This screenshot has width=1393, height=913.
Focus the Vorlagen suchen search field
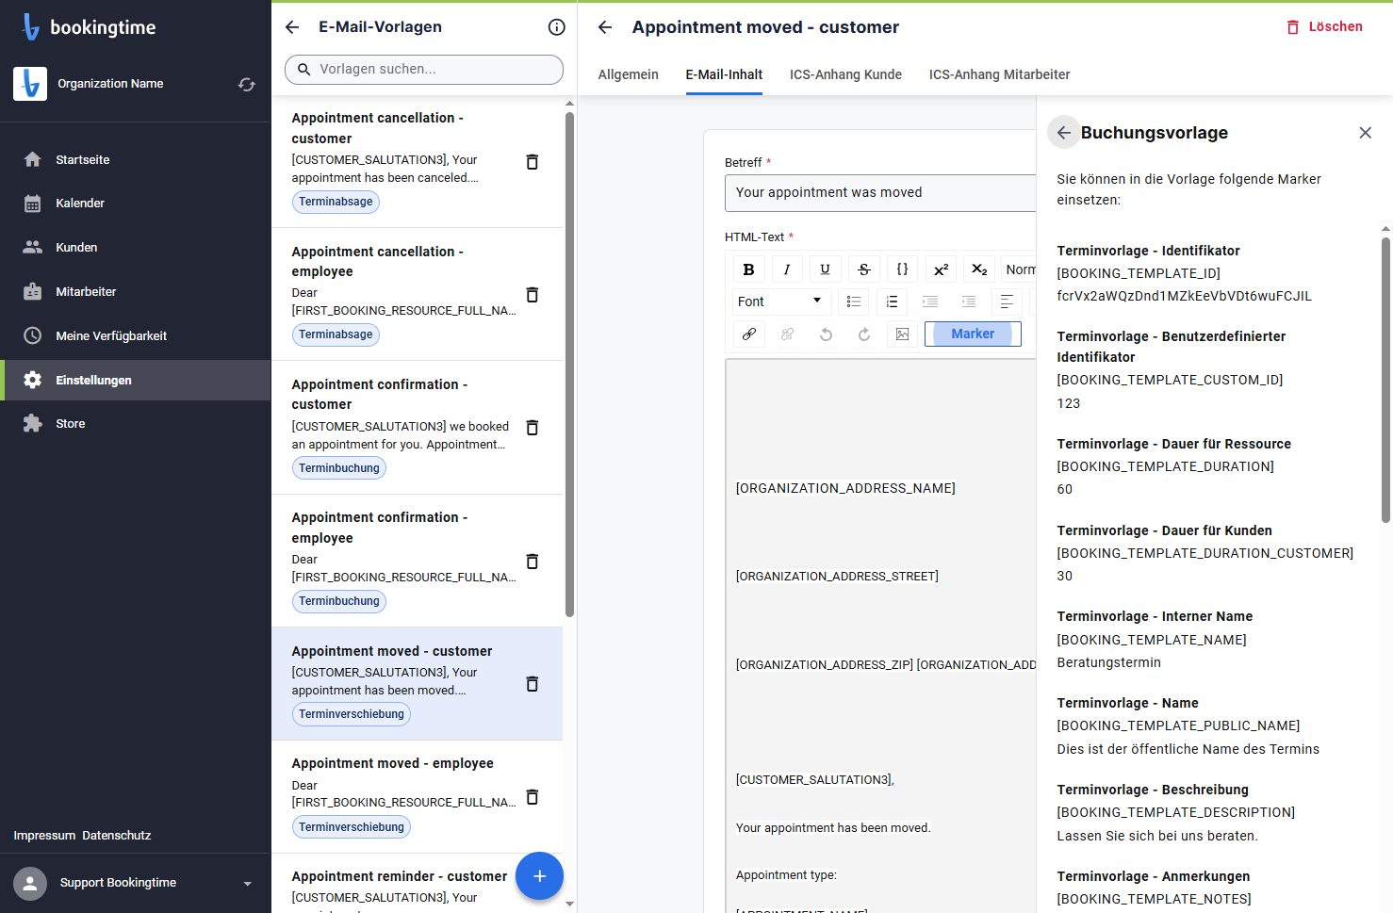click(424, 69)
